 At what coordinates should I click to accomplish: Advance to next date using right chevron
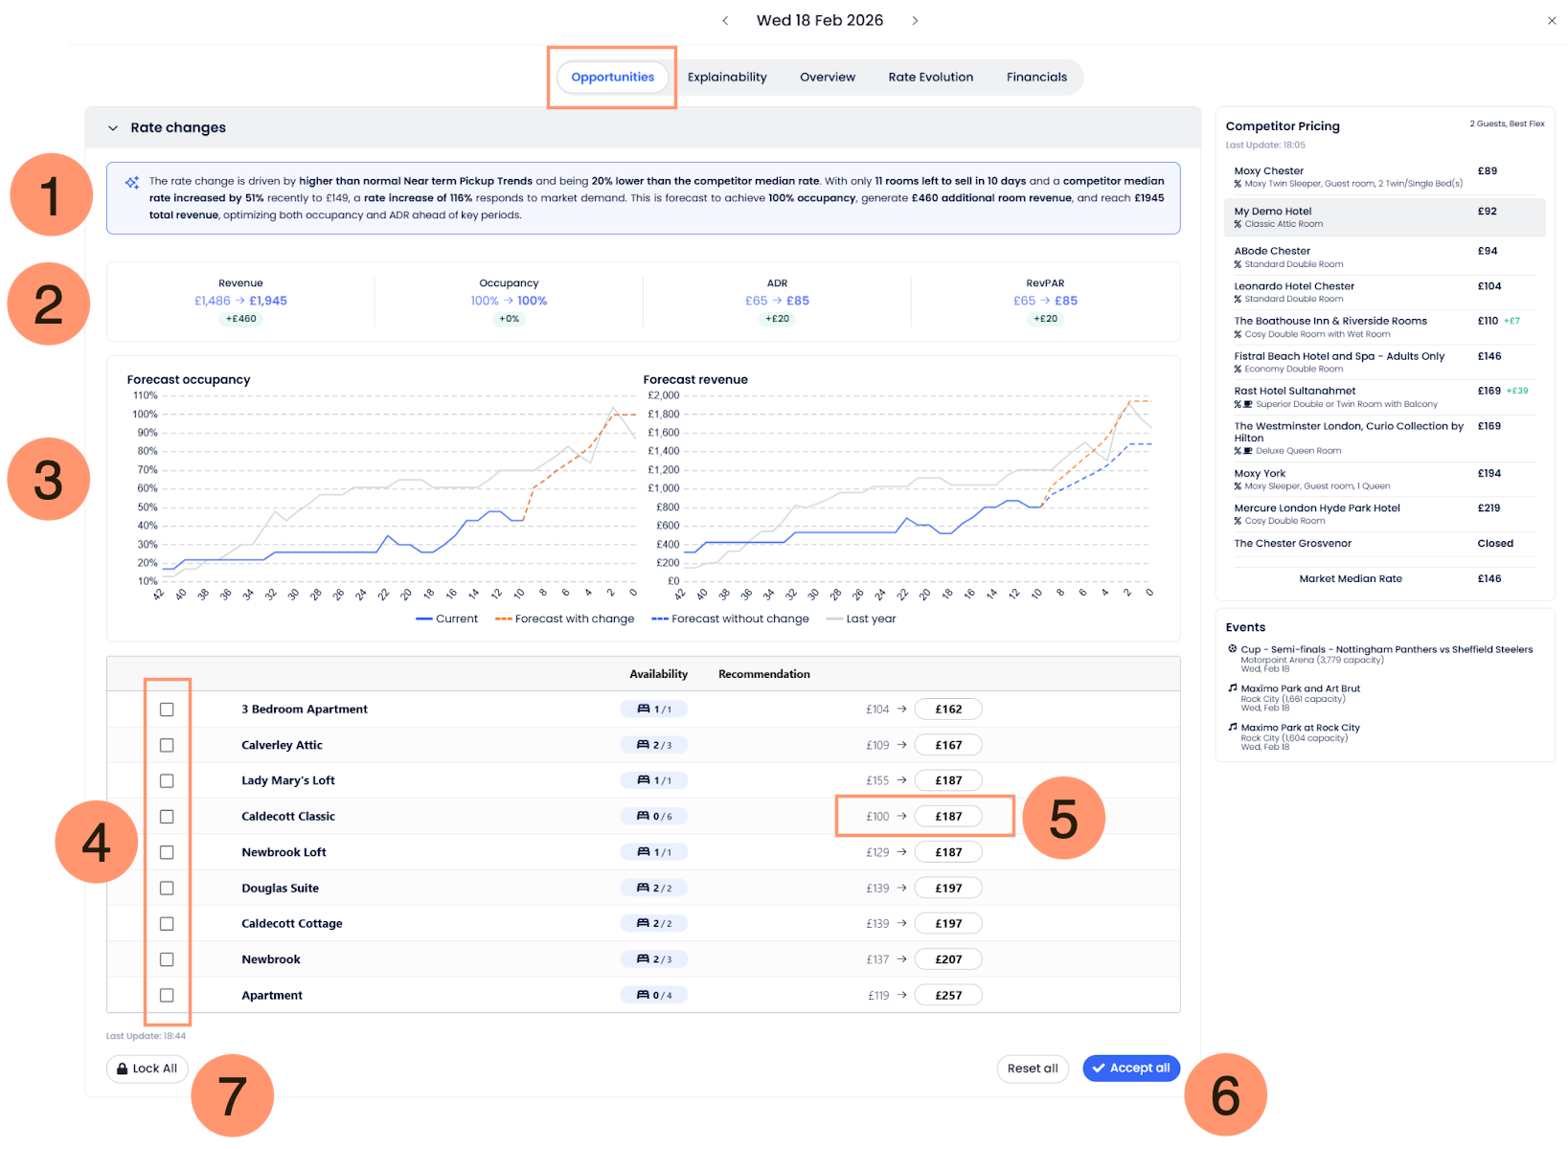pos(915,20)
